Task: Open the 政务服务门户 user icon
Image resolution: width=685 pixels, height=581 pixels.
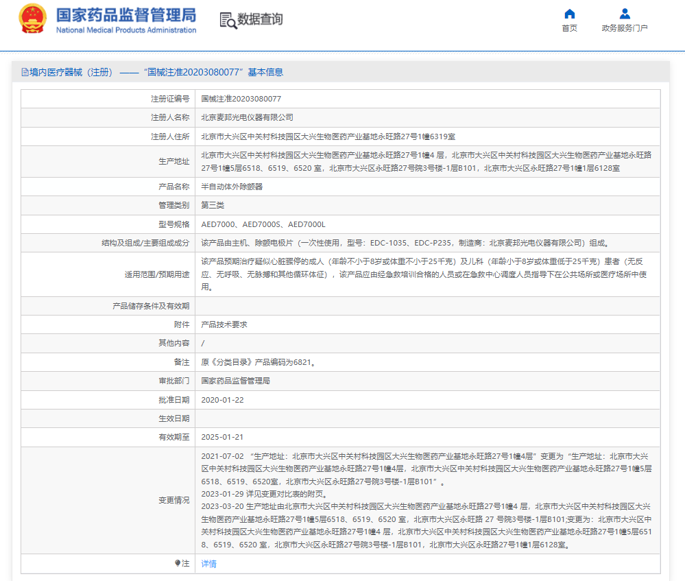Action: (x=625, y=14)
